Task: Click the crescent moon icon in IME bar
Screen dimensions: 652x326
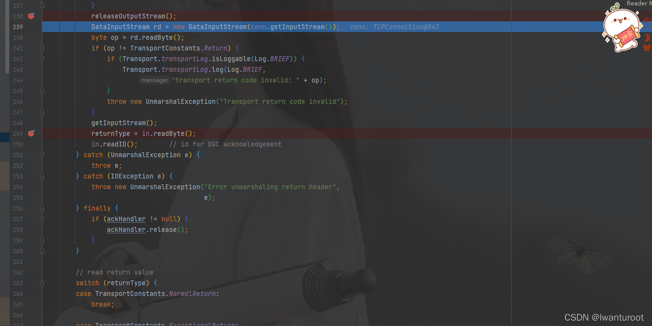Action: pyautogui.click(x=647, y=38)
